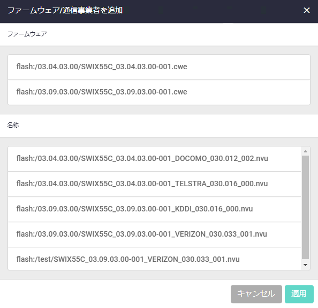Click the gray panel margin around the firmware list
Screen dimensions: 318x308
[159, 110]
